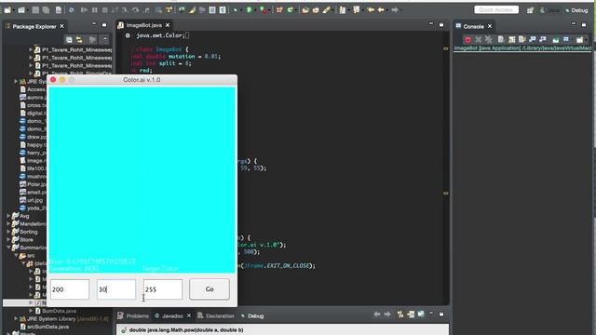Click the Forward navigation arrow in toolbar
The height and width of the screenshot is (335, 596).
tap(395, 10)
